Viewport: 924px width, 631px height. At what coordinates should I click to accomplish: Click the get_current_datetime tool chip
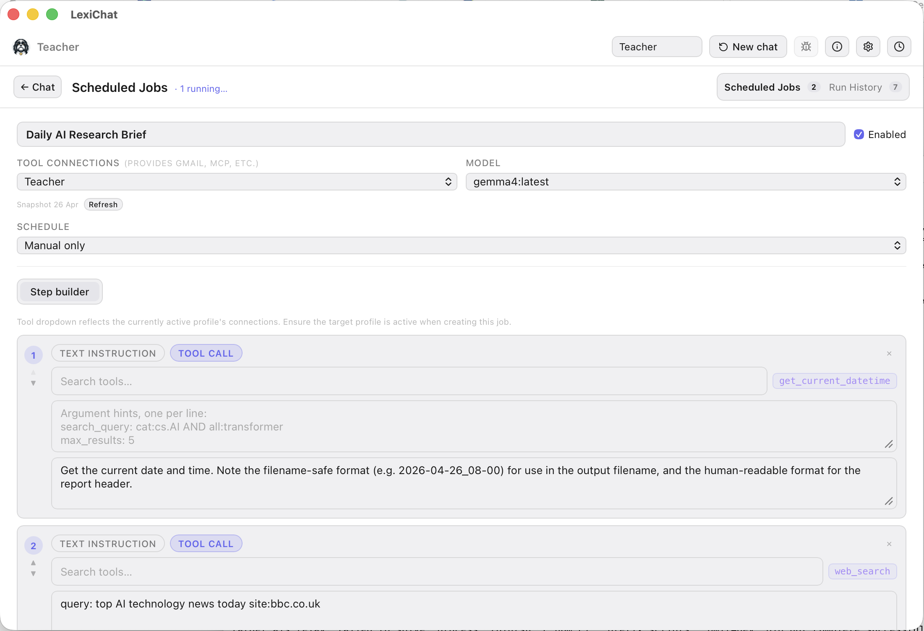coord(834,381)
